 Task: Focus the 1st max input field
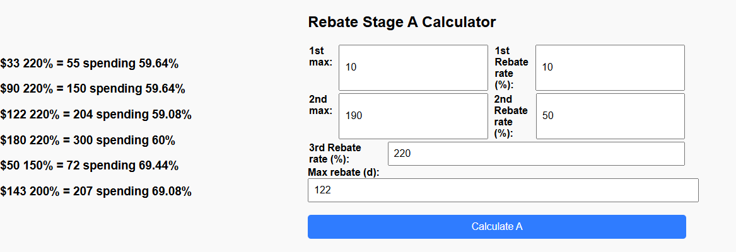[x=413, y=67]
